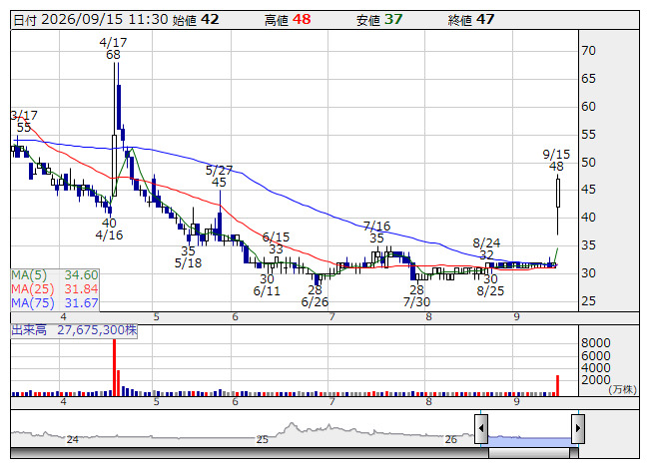This screenshot has height=469, width=652.
Task: Click the blue selected range in overview
Action: 529,440
